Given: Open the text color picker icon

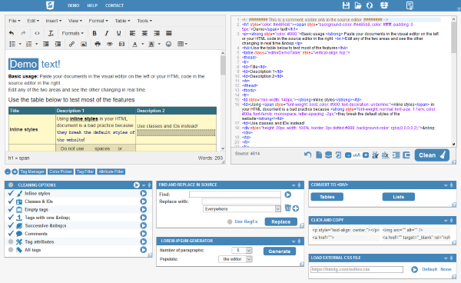Looking at the screenshot, I should coord(134,44).
